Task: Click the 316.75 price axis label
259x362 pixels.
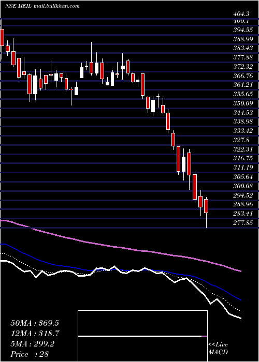Action: point(243,158)
